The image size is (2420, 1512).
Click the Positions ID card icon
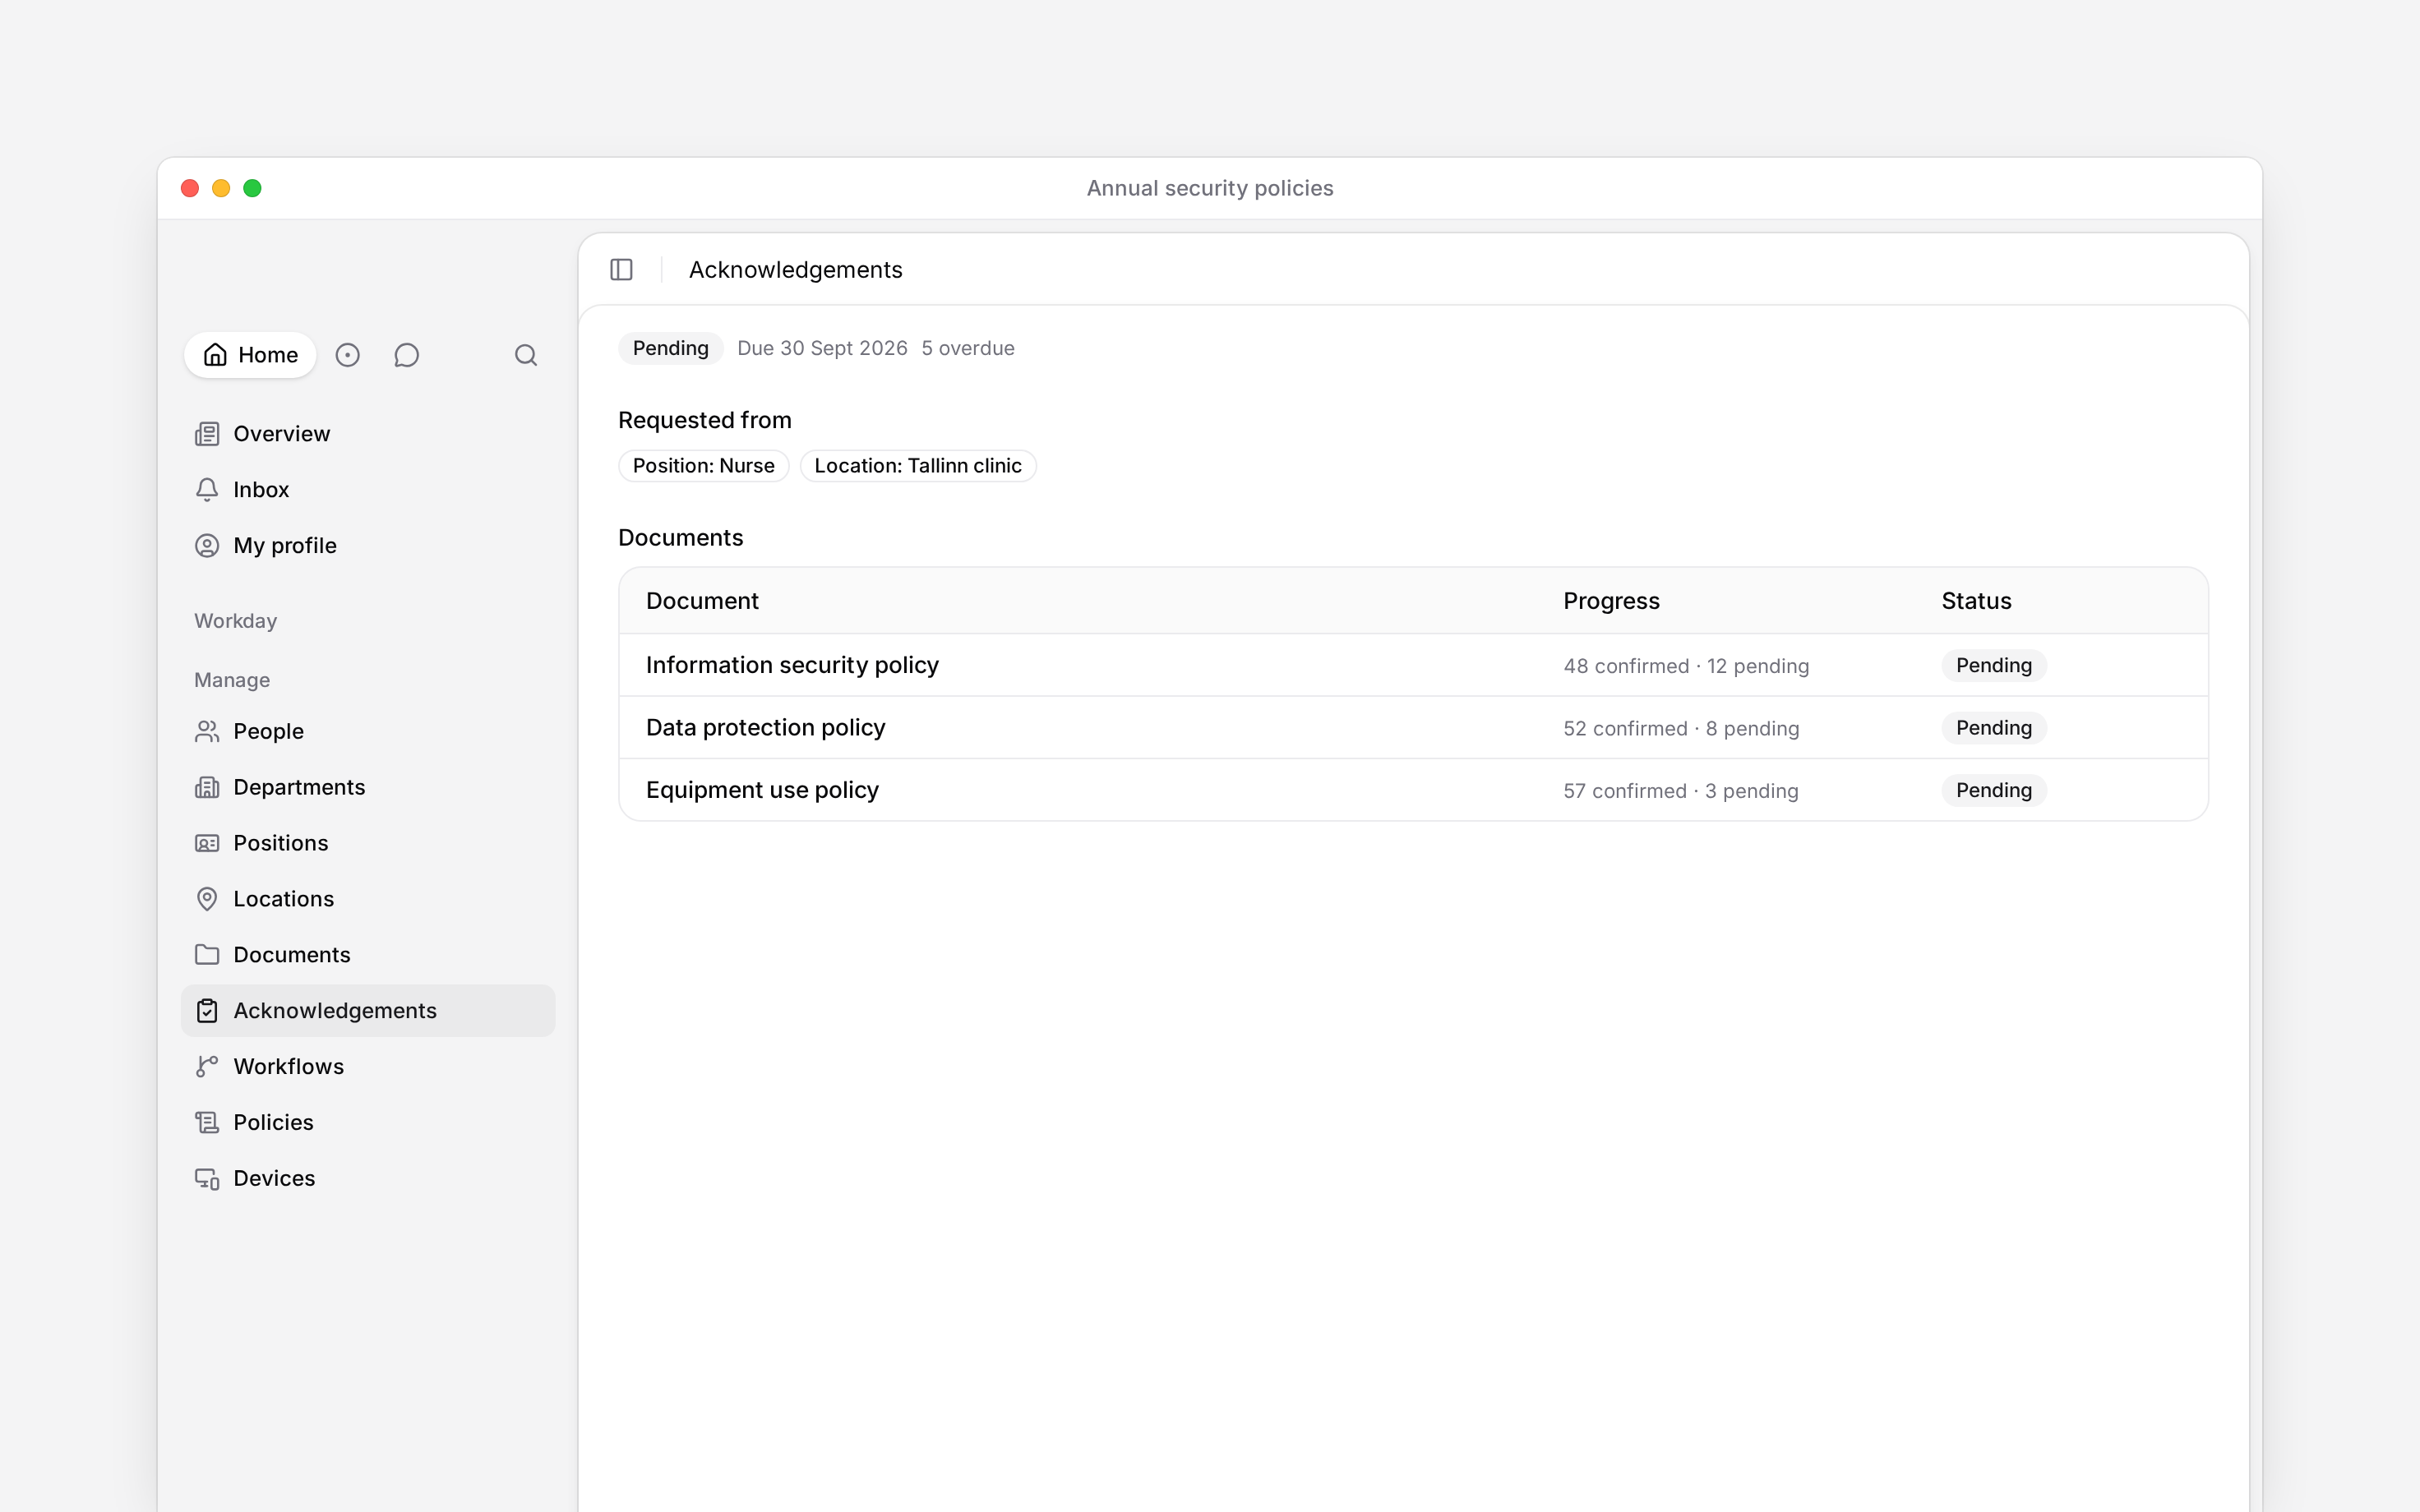pyautogui.click(x=207, y=844)
